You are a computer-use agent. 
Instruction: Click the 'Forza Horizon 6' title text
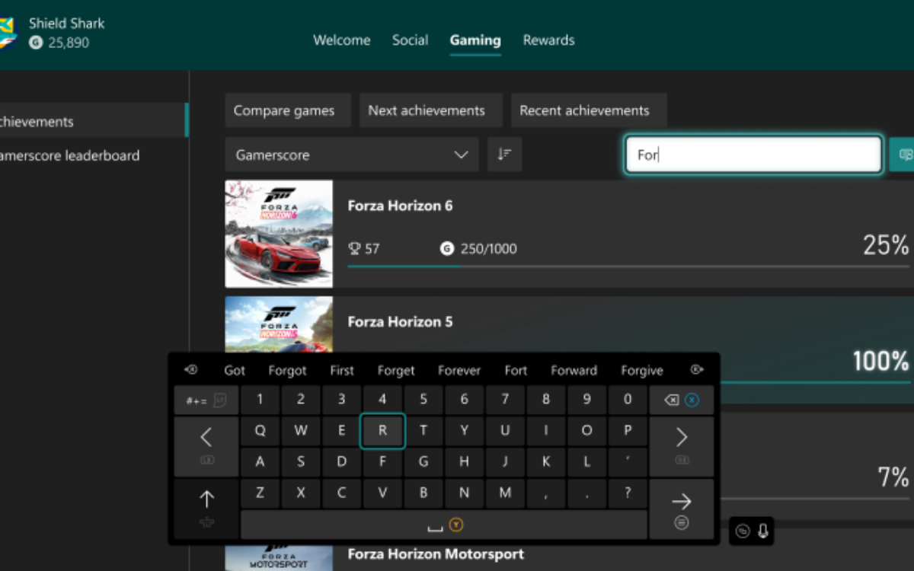[x=400, y=206]
